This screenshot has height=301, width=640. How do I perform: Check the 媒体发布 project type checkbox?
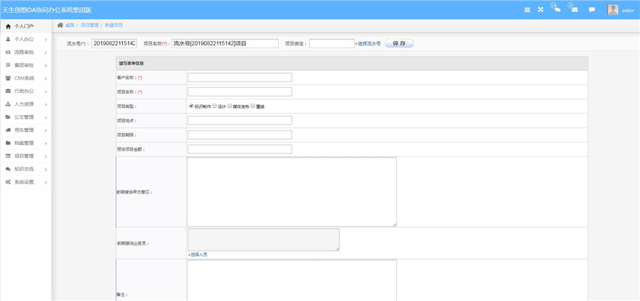click(x=230, y=106)
